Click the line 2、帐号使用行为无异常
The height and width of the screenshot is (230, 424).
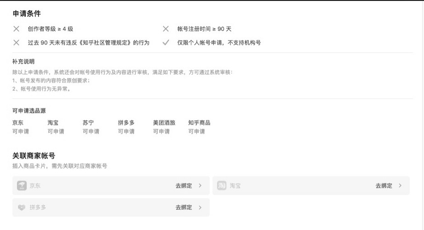pos(42,89)
